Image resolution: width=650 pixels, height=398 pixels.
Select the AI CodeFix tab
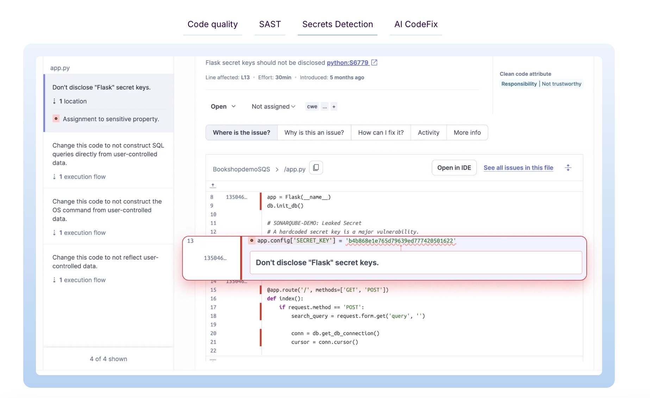pos(416,24)
